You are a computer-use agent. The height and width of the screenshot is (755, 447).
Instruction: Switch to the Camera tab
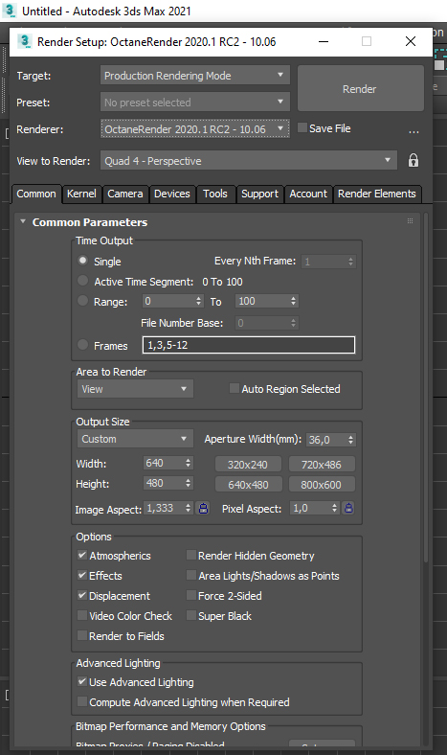click(125, 194)
